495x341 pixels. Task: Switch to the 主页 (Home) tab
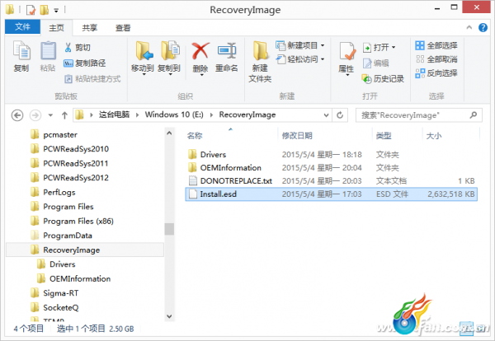(x=56, y=28)
